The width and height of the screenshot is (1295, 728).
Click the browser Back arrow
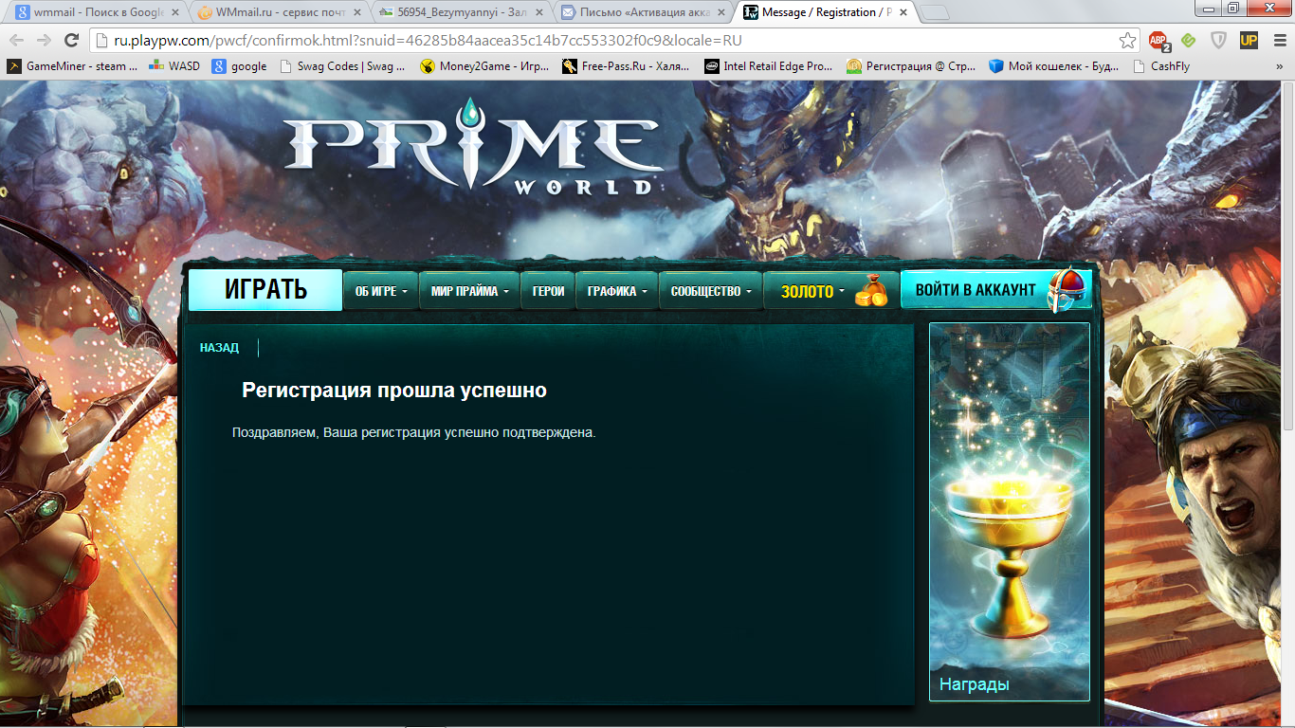coord(16,40)
